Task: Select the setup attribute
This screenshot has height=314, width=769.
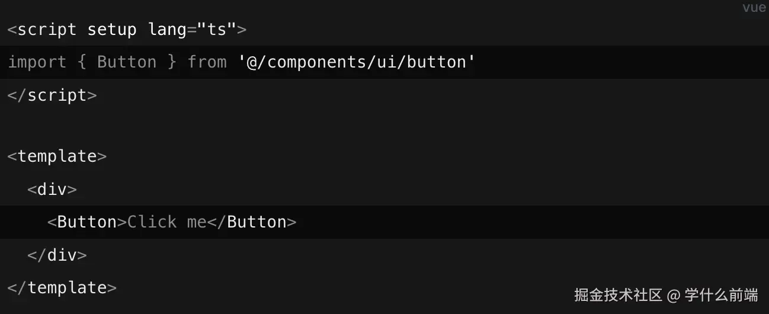Action: (x=112, y=30)
